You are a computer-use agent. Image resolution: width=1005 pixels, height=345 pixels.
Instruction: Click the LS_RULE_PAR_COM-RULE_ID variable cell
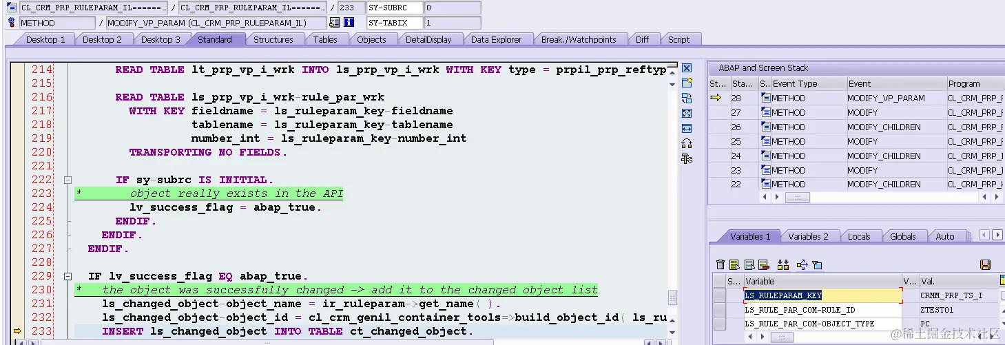[x=823, y=310]
